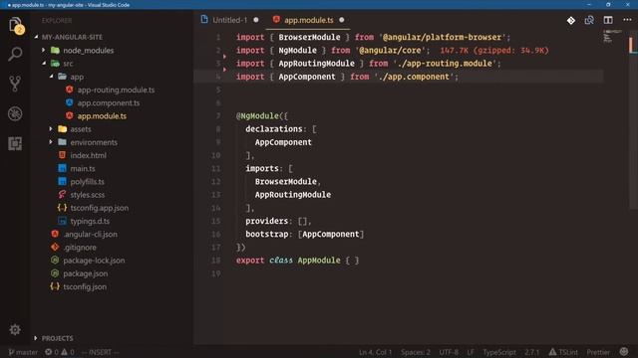Click the 147.7K gzipped import cost label
The image size is (638, 358).
[494, 51]
